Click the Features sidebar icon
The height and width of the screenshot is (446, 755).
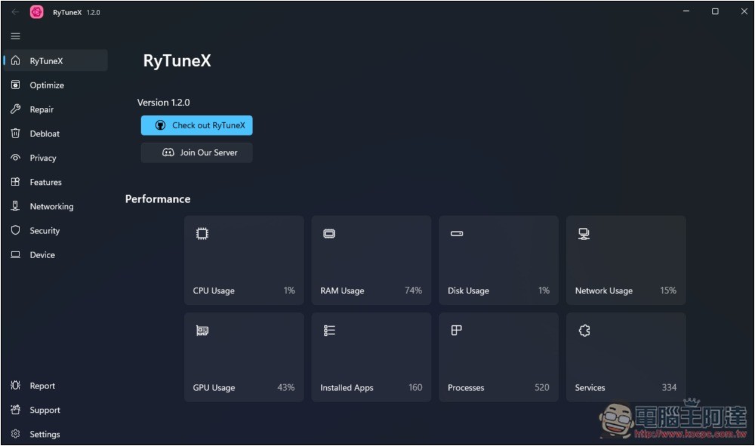(x=15, y=182)
